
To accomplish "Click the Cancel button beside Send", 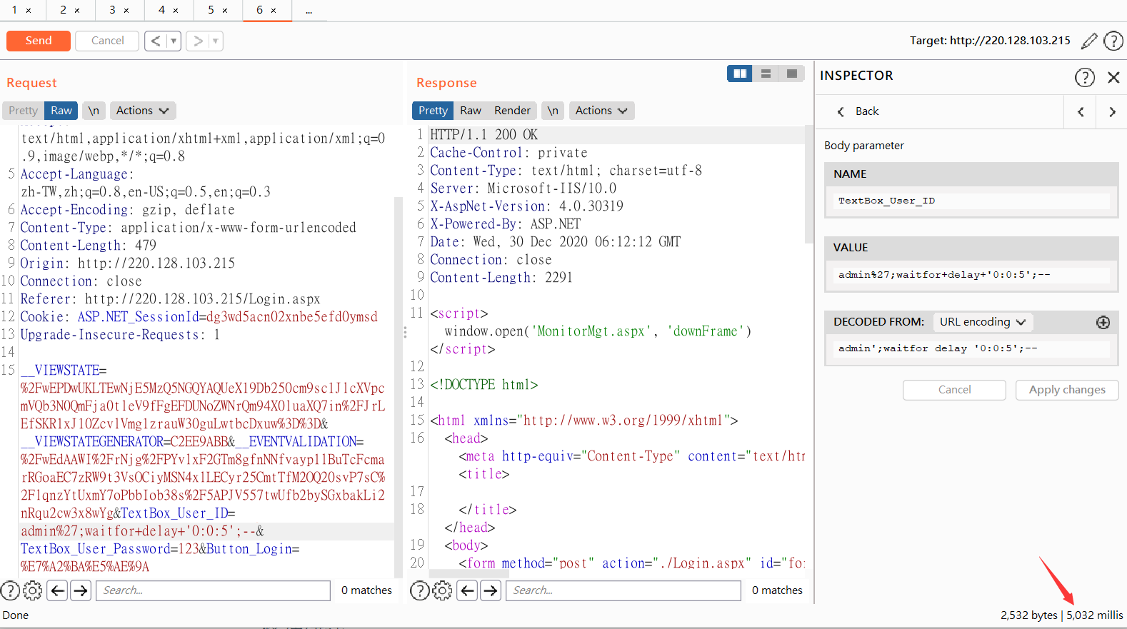I will tap(107, 41).
